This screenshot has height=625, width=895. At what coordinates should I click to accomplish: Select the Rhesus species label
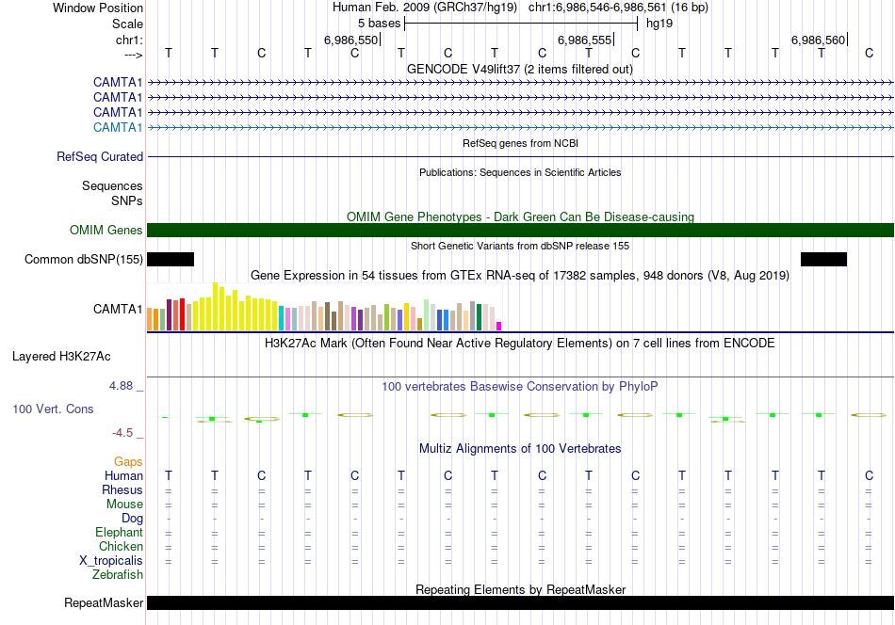click(x=122, y=489)
